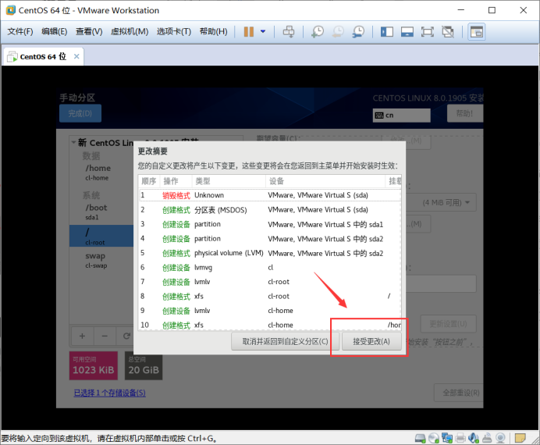Image resolution: width=540 pixels, height=445 pixels.
Task: Open the 文件(F) menu
Action: (x=20, y=32)
